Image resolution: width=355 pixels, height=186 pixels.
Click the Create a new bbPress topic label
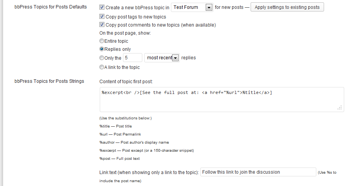137,8
